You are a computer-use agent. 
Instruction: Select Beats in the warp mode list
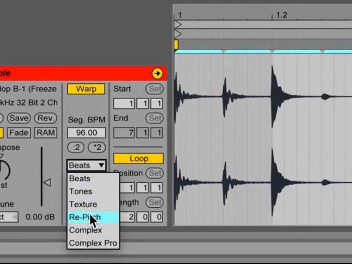point(93,179)
